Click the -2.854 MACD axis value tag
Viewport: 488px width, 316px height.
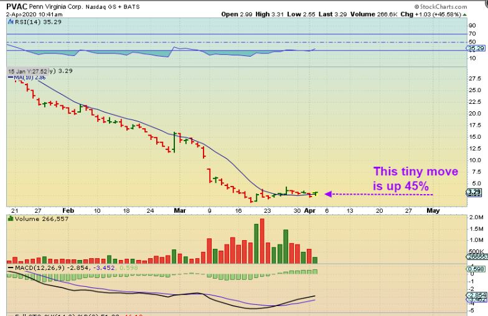click(477, 295)
